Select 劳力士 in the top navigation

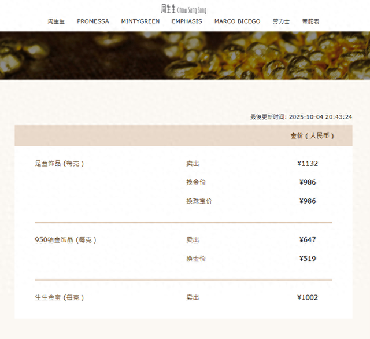point(281,21)
